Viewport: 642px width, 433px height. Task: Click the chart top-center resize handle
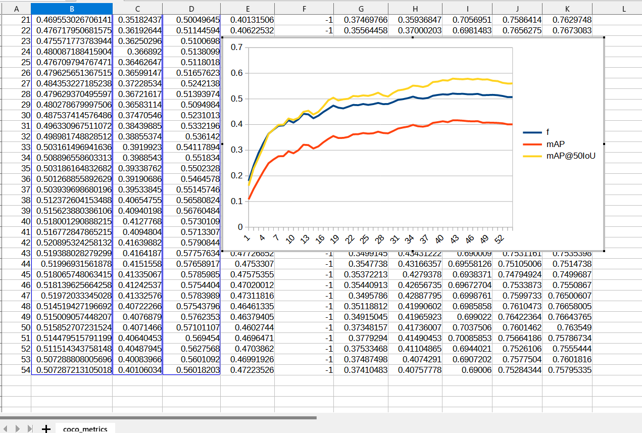pyautogui.click(x=413, y=37)
